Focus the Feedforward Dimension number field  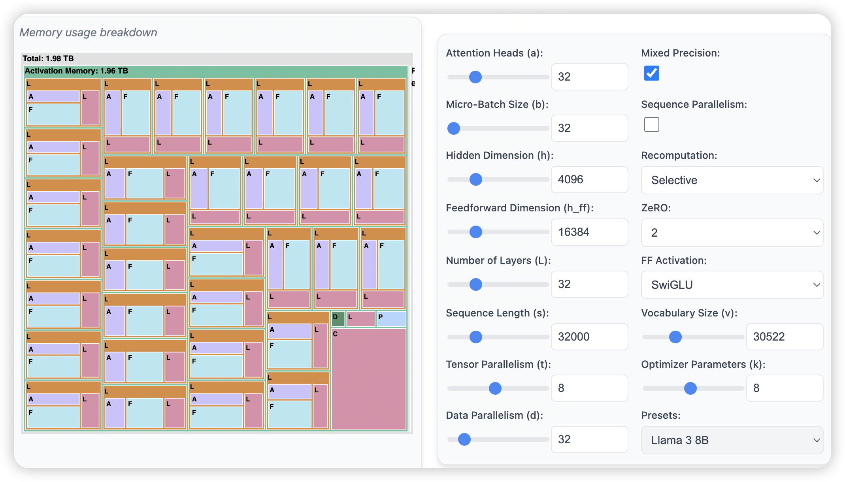(589, 232)
